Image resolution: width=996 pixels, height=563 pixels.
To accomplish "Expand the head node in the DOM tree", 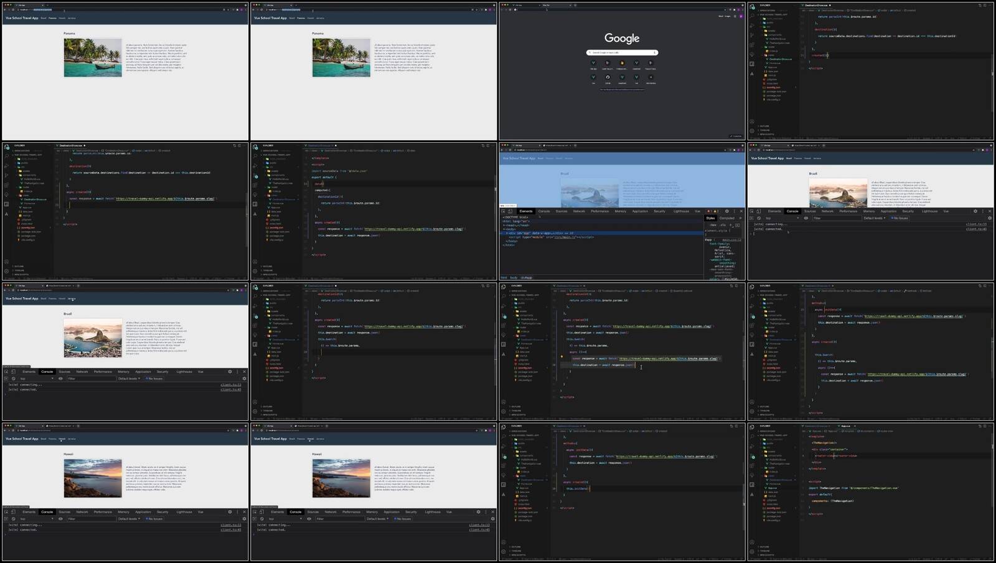I will 504,225.
